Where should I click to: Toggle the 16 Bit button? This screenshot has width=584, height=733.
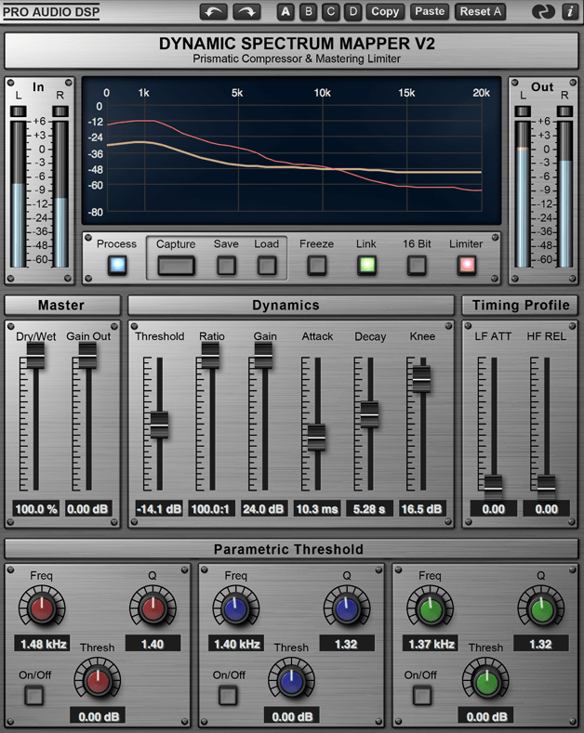[417, 266]
